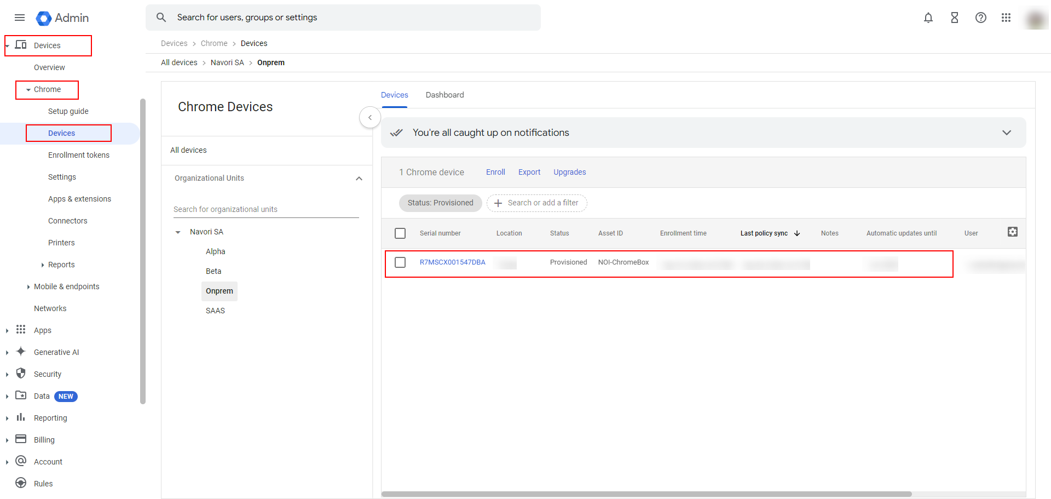Expand the Reports sidebar arrow
This screenshot has height=499, width=1051.
point(43,265)
